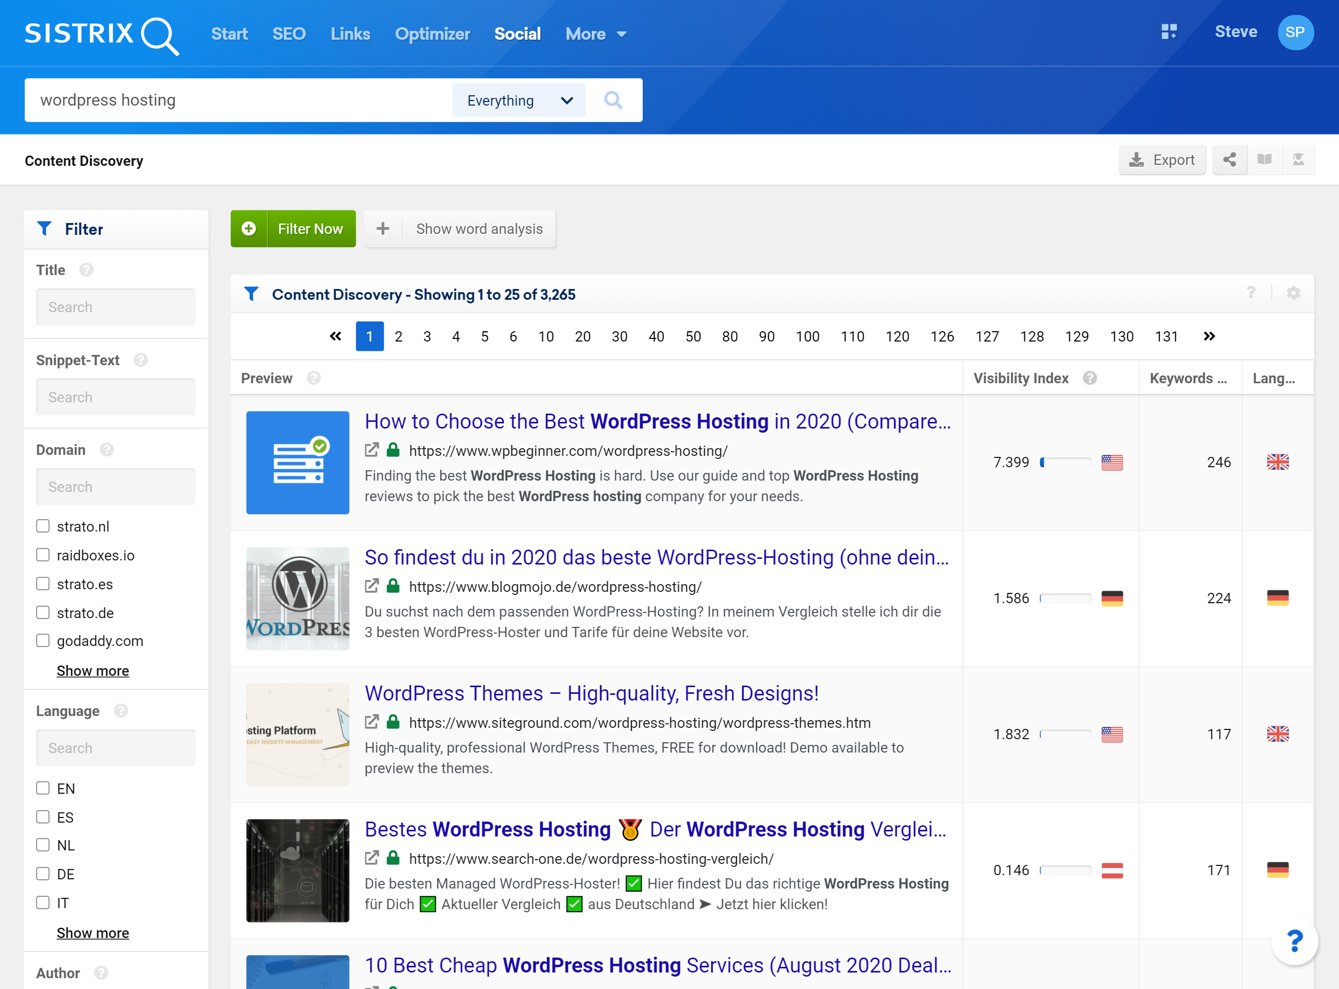Click the Export button
This screenshot has width=1339, height=989.
pos(1162,160)
